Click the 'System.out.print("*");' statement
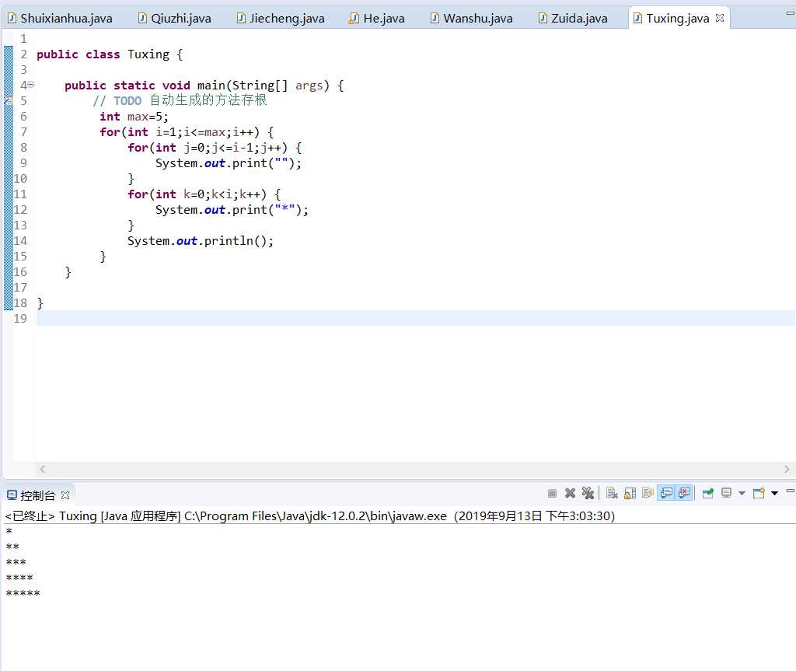Image resolution: width=796 pixels, height=671 pixels. pyautogui.click(x=232, y=210)
